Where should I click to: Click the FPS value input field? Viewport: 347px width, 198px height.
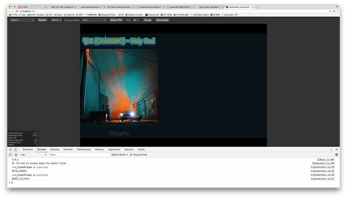(x=136, y=20)
